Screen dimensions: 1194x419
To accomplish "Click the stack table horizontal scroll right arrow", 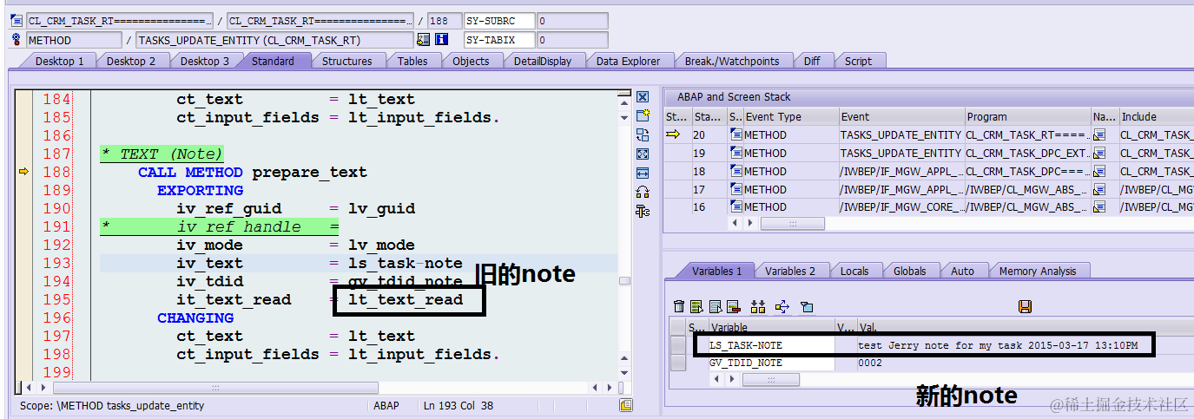I will [749, 223].
